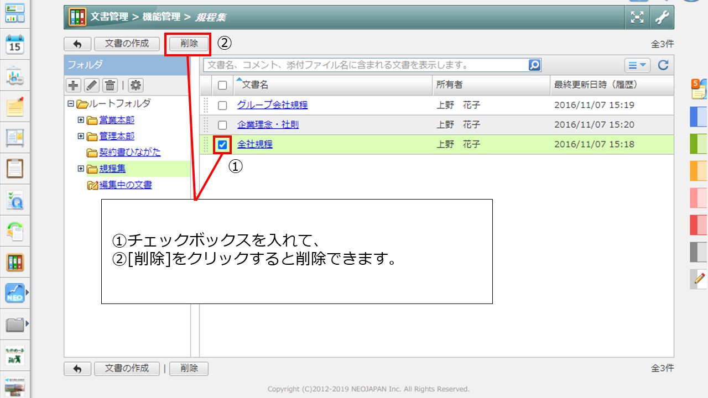Screen dimensions: 708x398
Task: Collapse the ルートフォルダ tree node
Action: click(70, 104)
